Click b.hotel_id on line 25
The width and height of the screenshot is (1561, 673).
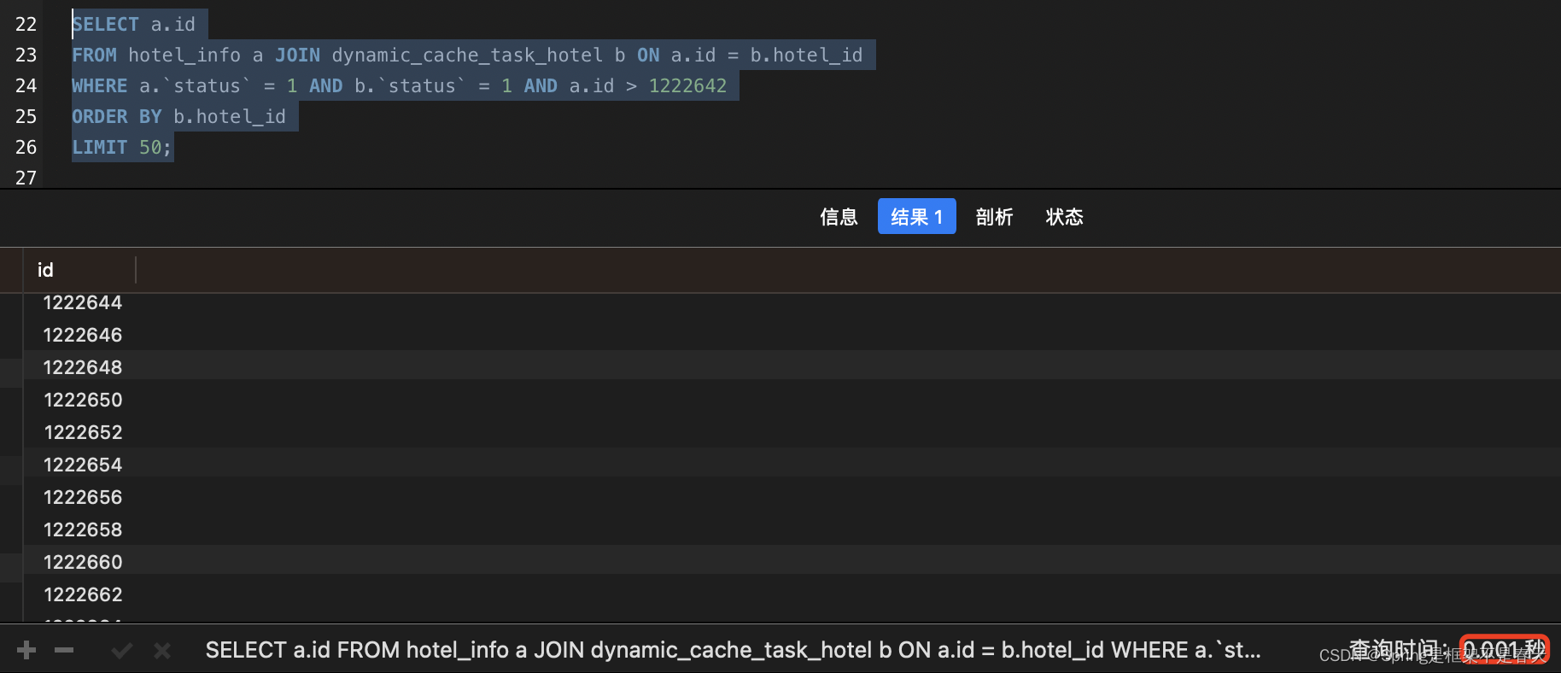[x=230, y=116]
